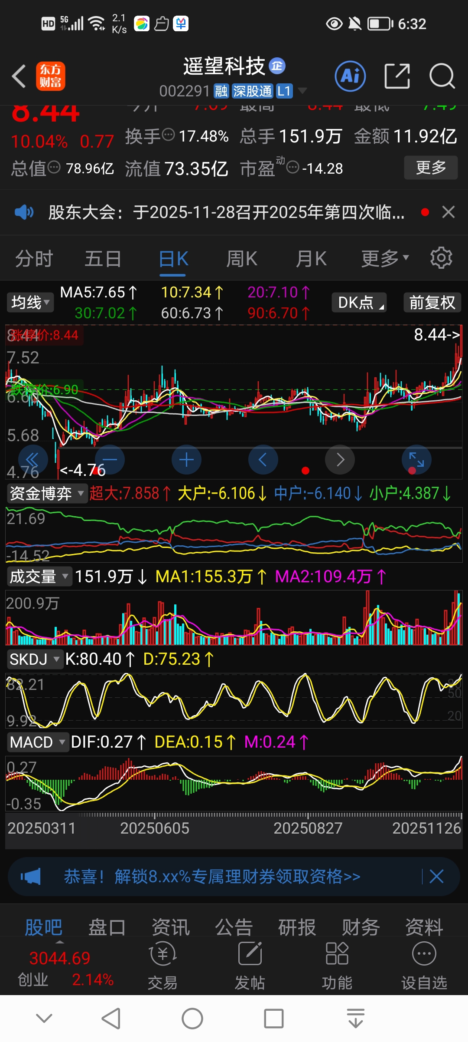Screen dimensions: 468x1042
Task: Tap the 企 company badge icon
Action: tap(277, 66)
